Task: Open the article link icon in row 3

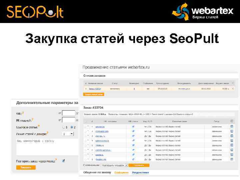Action: [x=133, y=136]
